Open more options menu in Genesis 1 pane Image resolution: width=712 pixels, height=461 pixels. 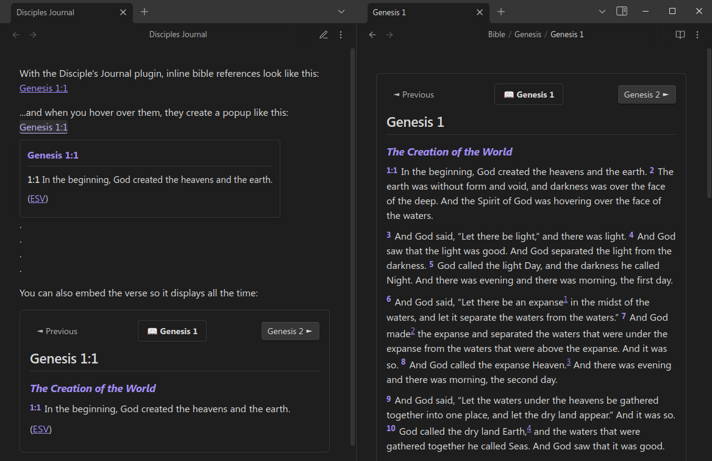click(x=697, y=35)
